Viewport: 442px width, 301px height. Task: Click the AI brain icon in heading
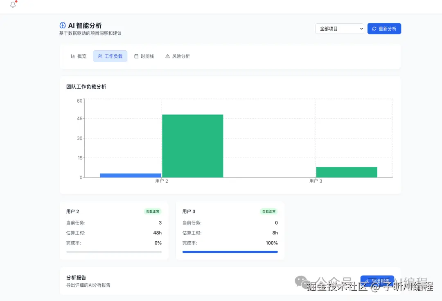point(63,25)
